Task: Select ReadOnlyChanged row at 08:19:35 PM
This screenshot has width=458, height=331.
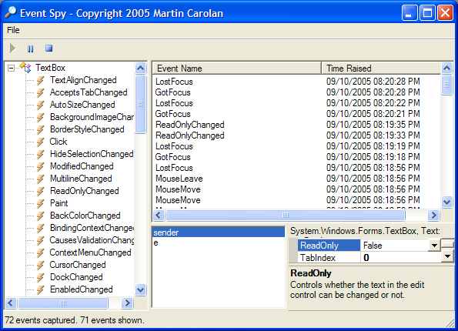Action: 296,125
